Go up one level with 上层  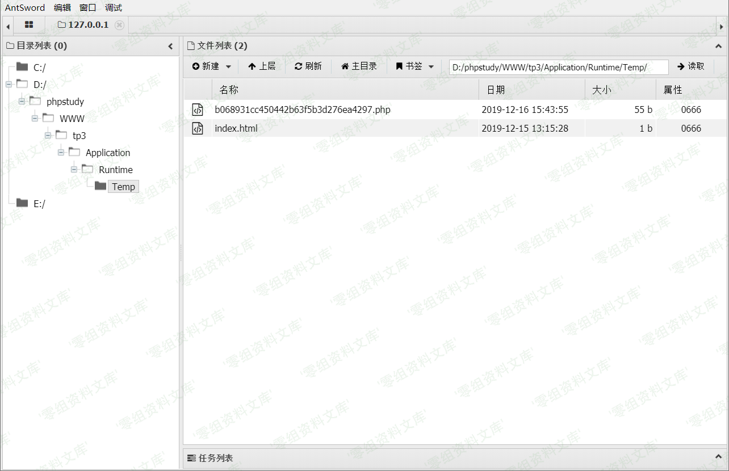pyautogui.click(x=262, y=66)
